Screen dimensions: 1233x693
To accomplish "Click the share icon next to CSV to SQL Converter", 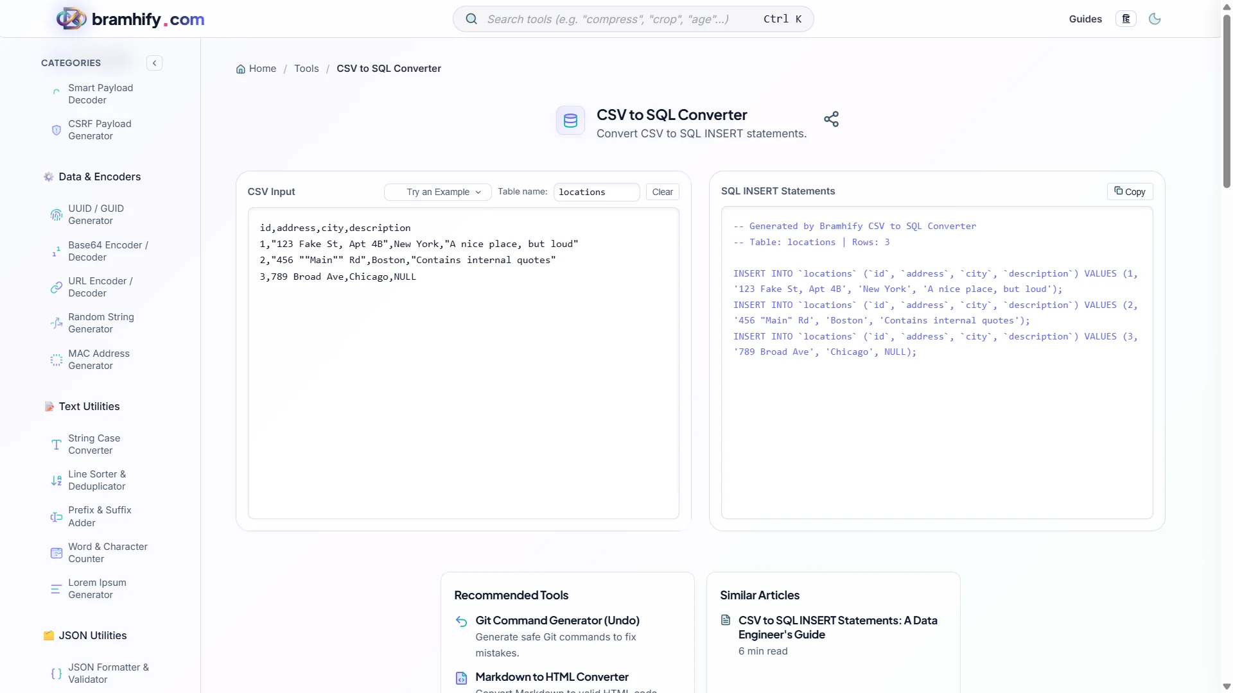I will [831, 119].
